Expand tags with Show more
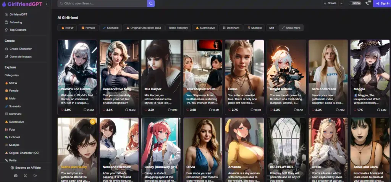Image resolution: width=391 pixels, height=182 pixels. pos(291,28)
